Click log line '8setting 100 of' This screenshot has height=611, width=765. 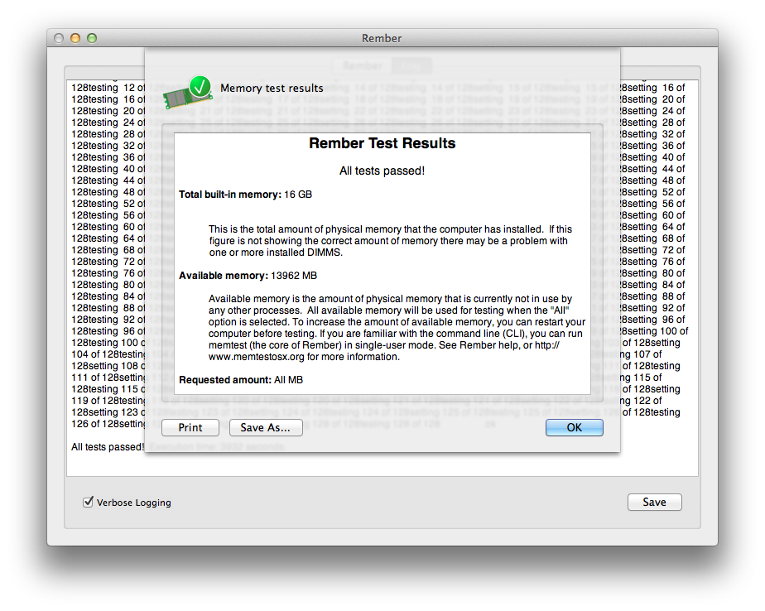(654, 331)
